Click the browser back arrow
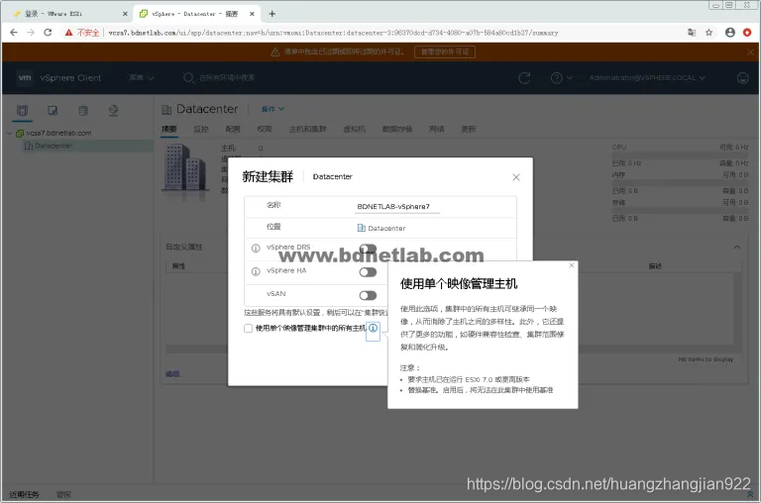The width and height of the screenshot is (761, 503). click(x=14, y=33)
